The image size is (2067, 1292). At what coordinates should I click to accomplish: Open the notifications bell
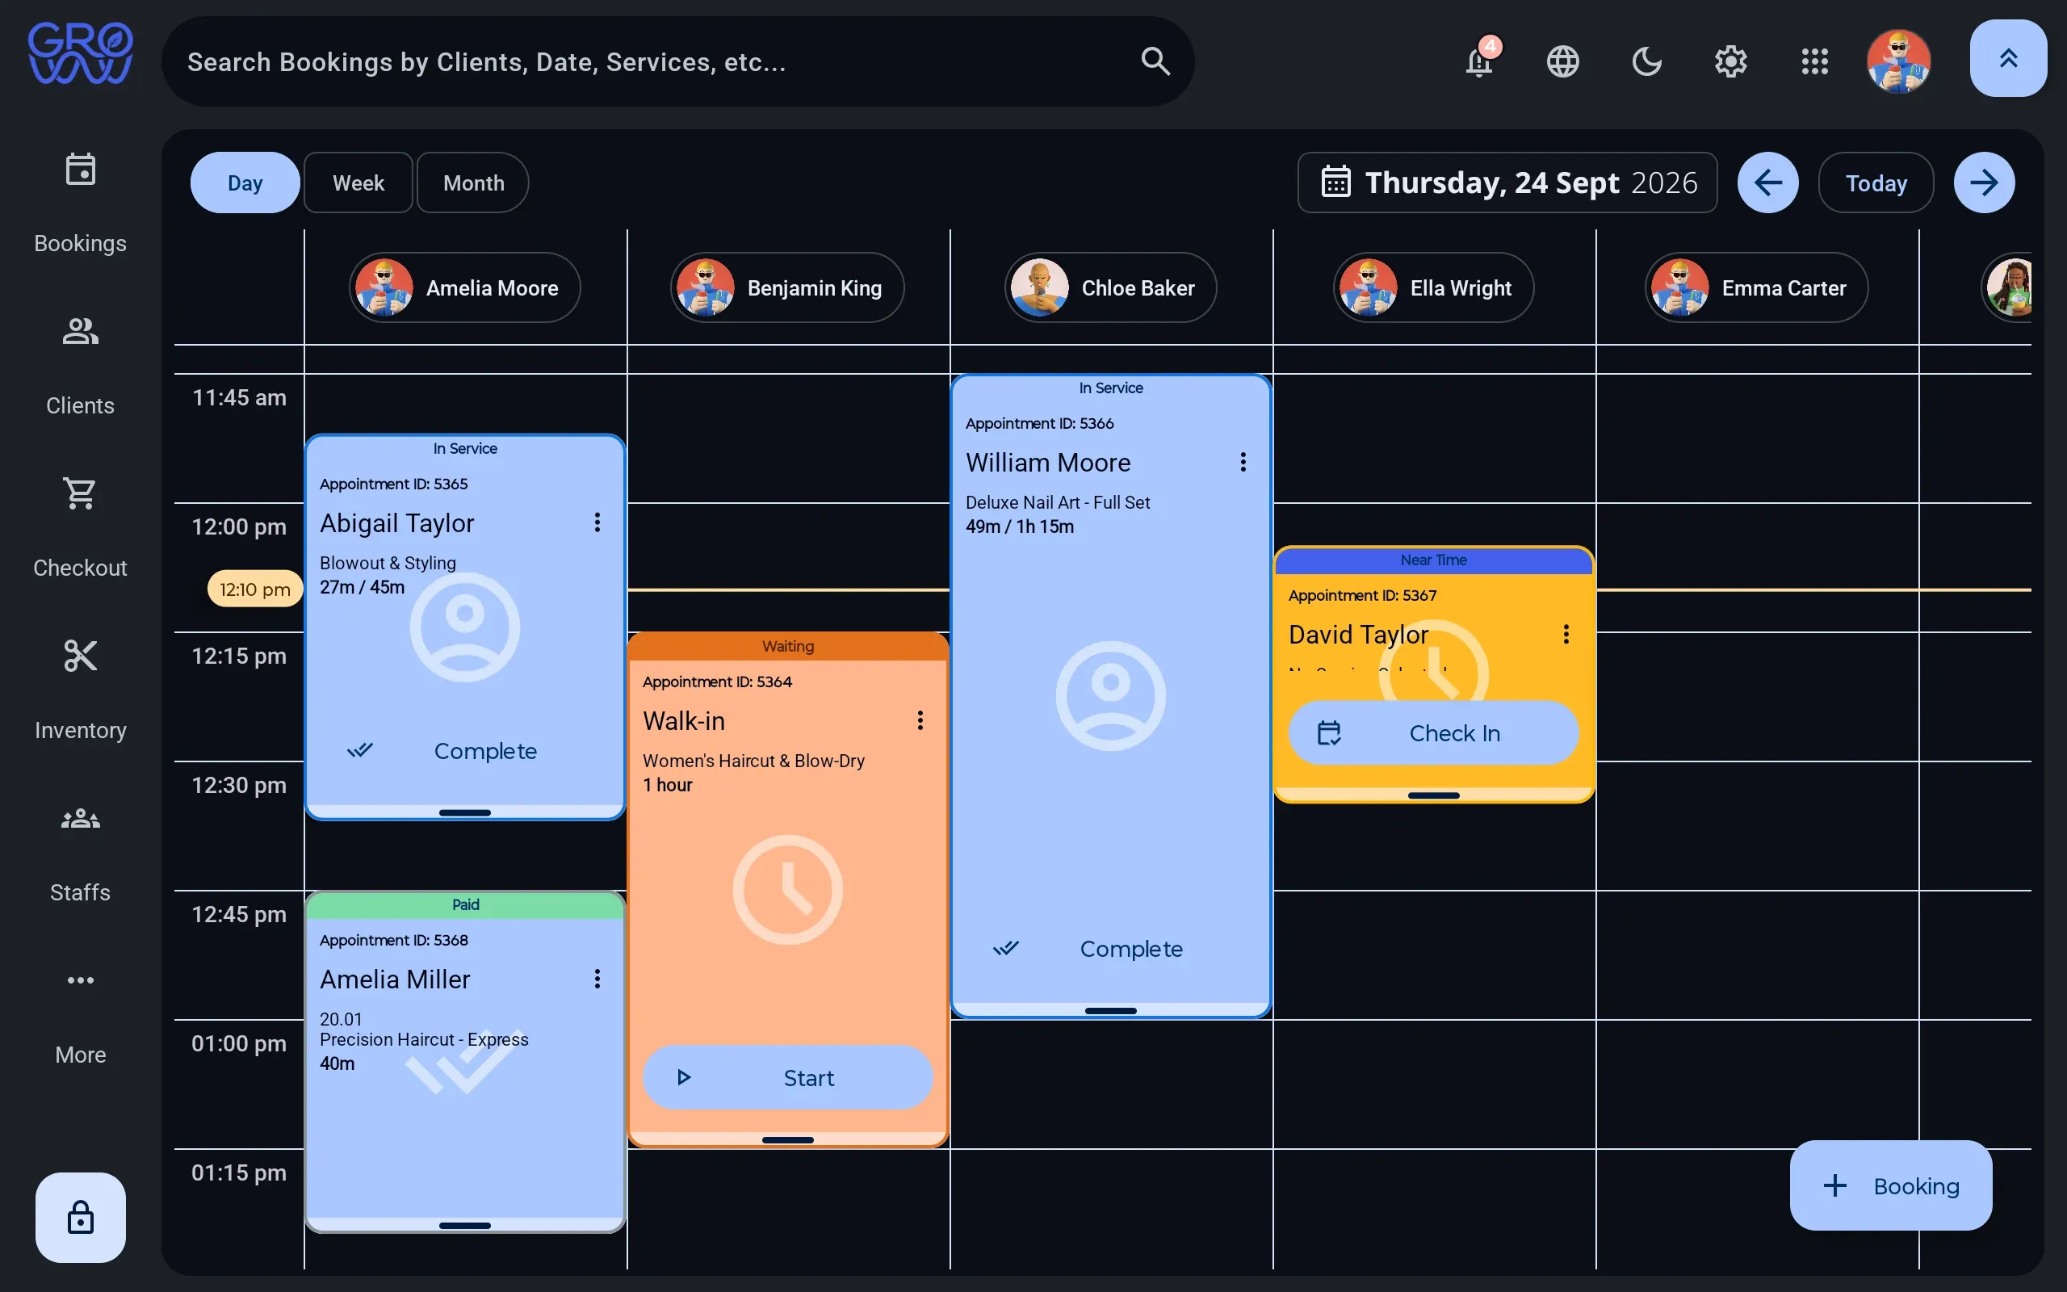pyautogui.click(x=1479, y=61)
